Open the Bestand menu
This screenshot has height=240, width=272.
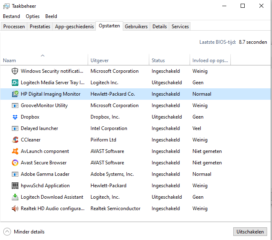[11, 16]
